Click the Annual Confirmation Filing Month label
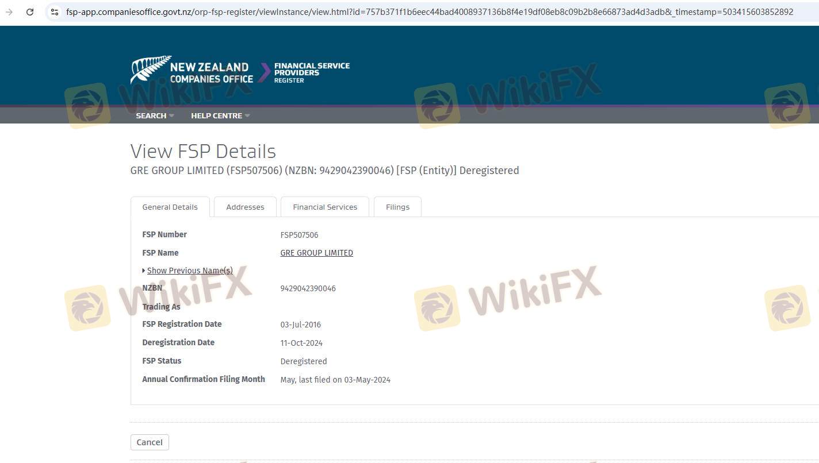 click(204, 379)
